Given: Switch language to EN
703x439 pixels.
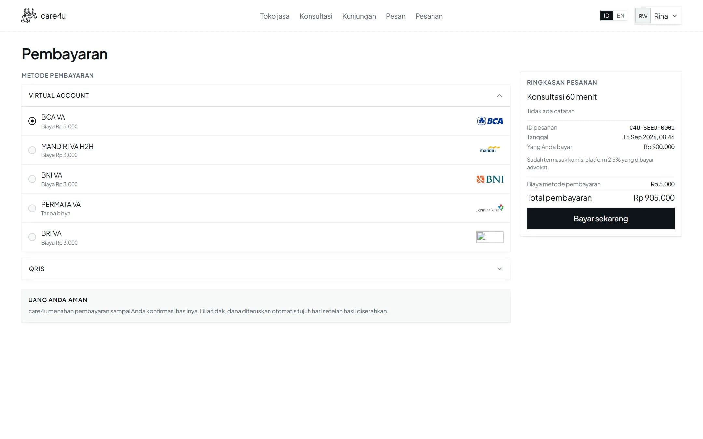Looking at the screenshot, I should pos(620,16).
